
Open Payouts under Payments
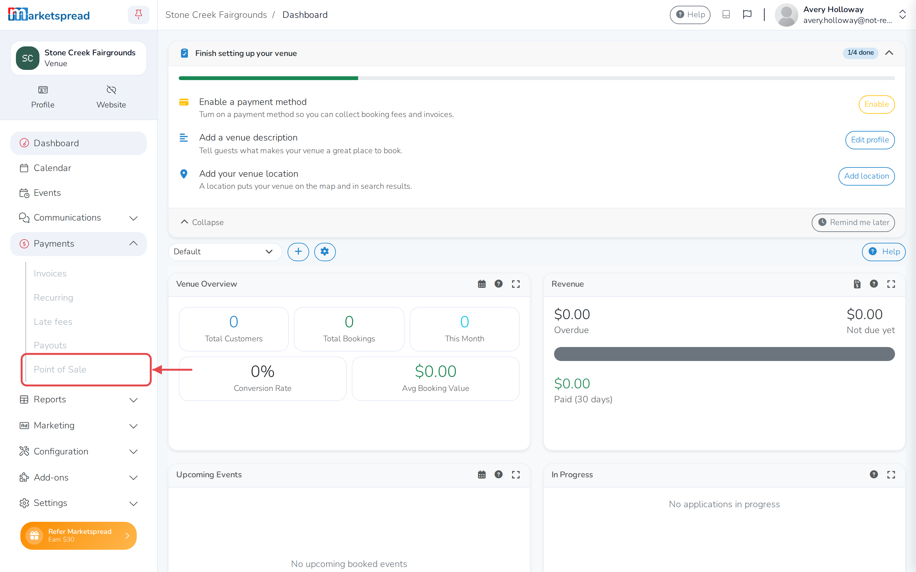click(x=50, y=345)
